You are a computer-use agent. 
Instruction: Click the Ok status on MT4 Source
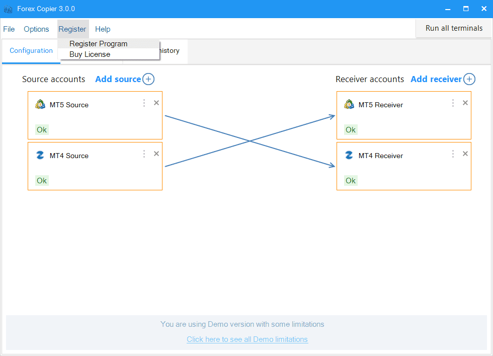tap(42, 181)
